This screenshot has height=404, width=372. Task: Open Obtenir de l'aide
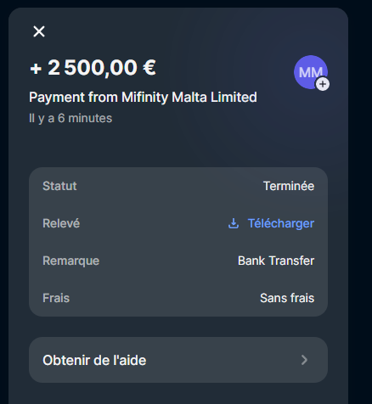(178, 360)
